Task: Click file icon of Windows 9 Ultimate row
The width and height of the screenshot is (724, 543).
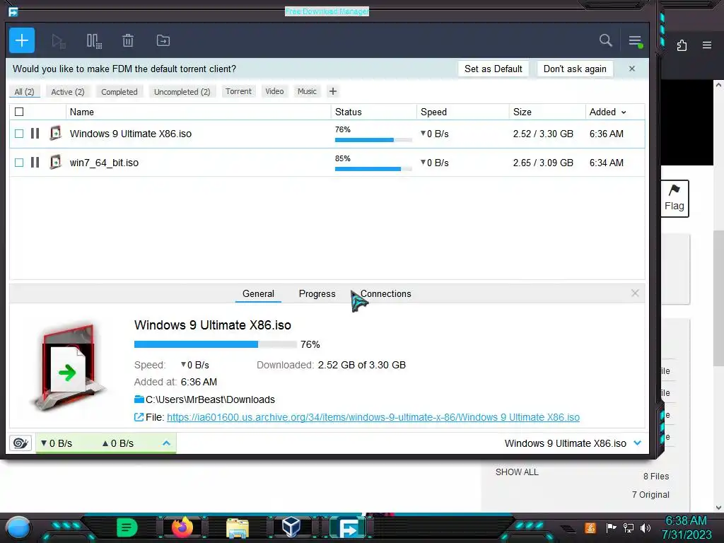Action: point(55,134)
